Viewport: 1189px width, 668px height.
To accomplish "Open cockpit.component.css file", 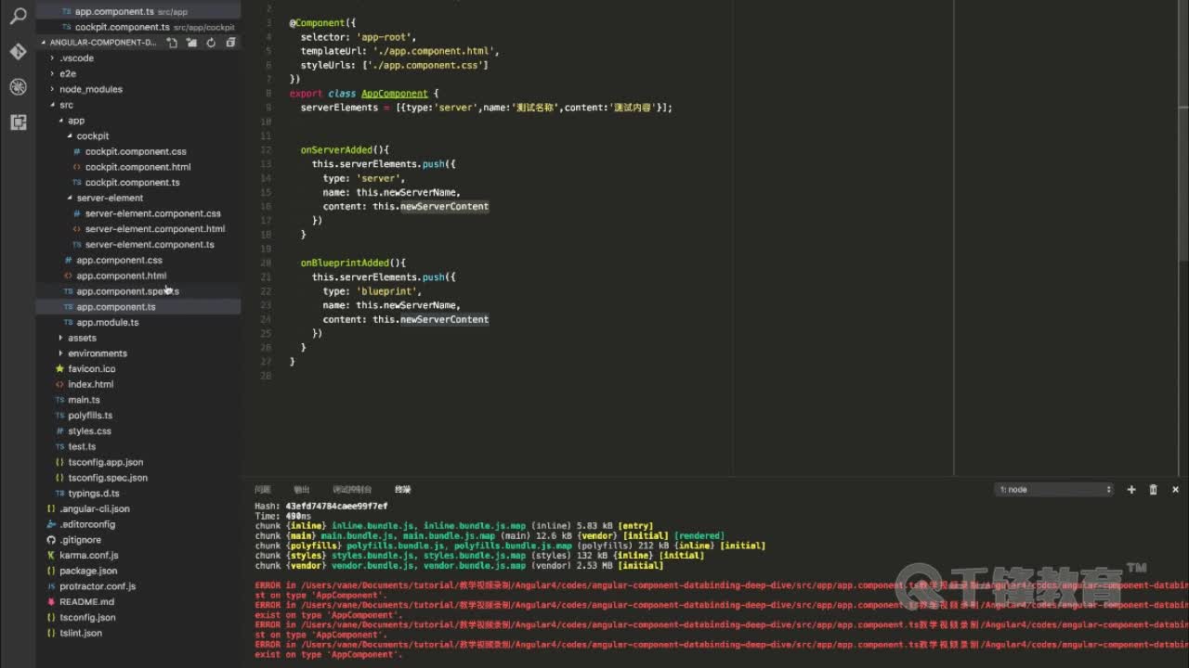I will click(136, 151).
